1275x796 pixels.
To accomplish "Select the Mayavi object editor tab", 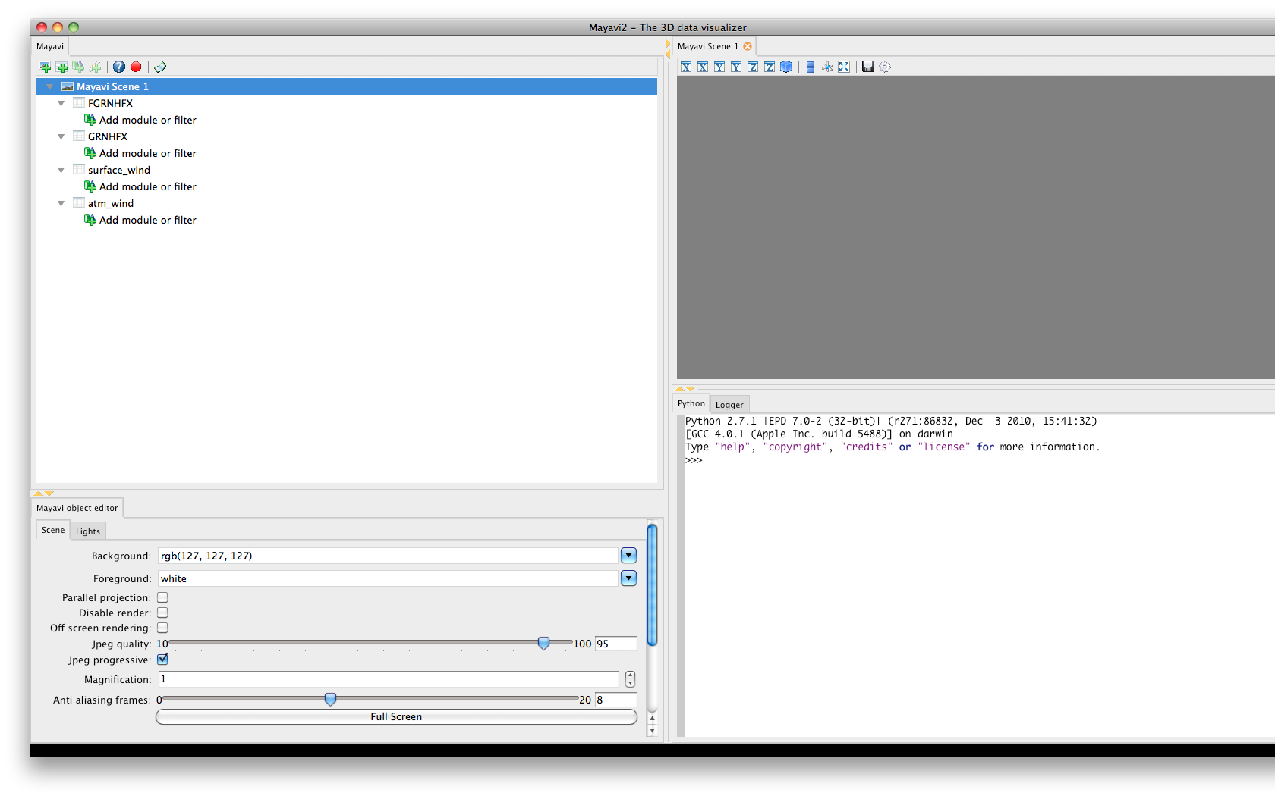I will [77, 508].
